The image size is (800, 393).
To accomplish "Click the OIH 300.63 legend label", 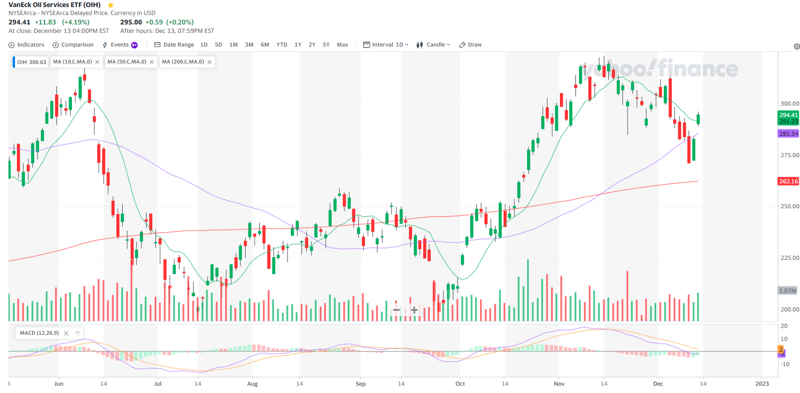I will pyautogui.click(x=31, y=62).
